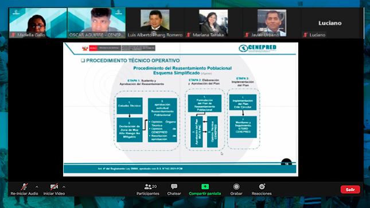
Task: Open the Chatear chat icon
Action: (174, 187)
